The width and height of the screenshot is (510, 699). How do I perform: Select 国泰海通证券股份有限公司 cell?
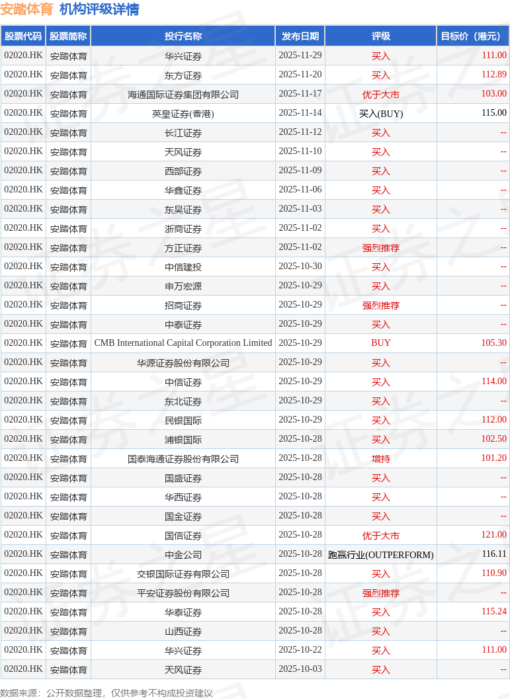tap(183, 459)
